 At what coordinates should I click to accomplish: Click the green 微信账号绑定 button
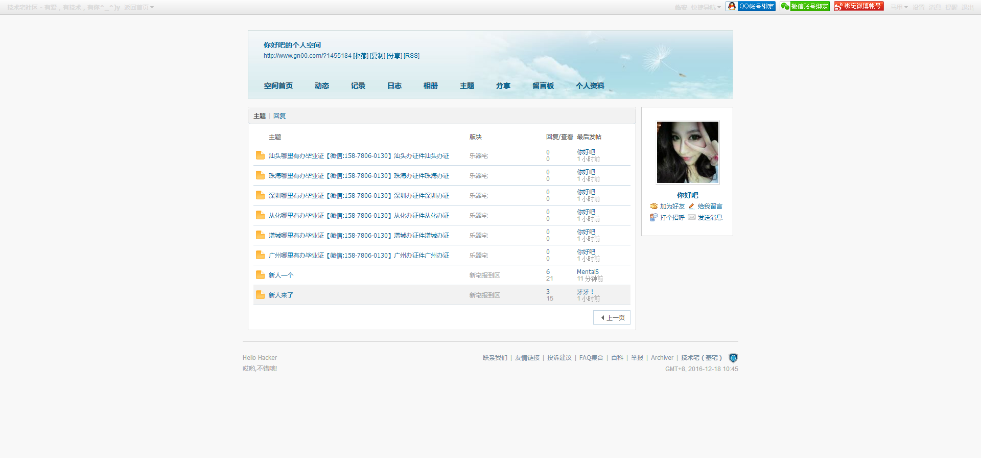tap(805, 6)
